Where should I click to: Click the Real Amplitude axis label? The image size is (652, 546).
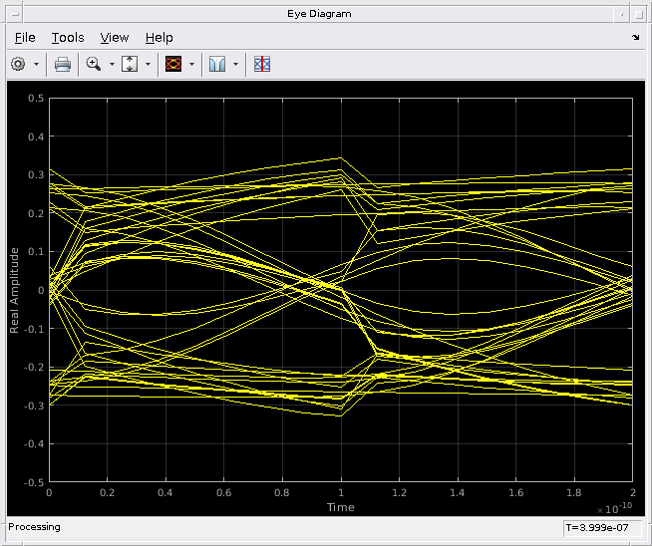coord(15,291)
